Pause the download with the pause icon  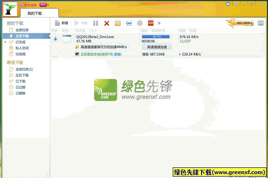96,23
